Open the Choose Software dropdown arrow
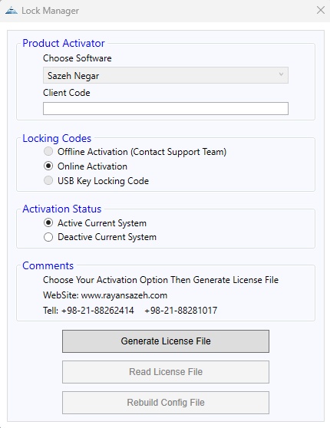 point(281,74)
